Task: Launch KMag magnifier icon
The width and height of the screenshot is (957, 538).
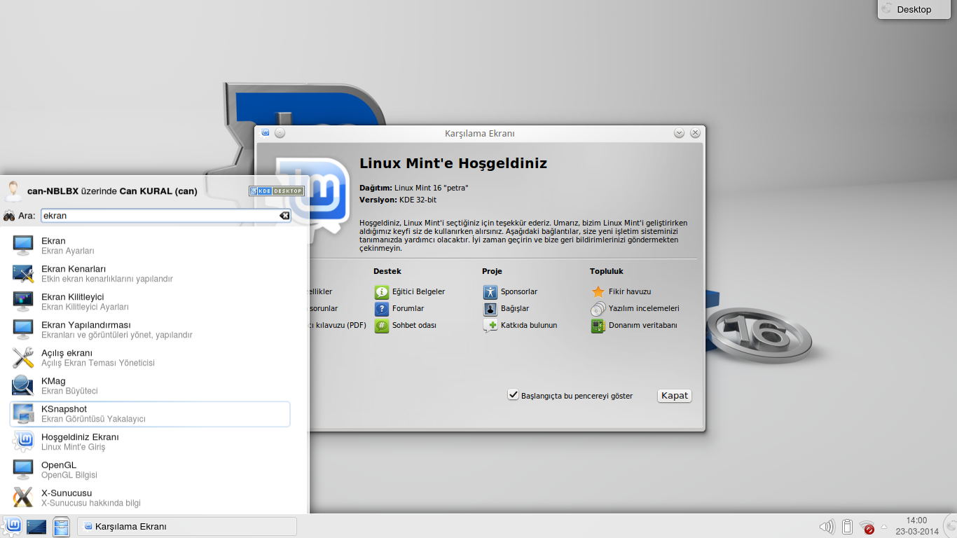Action: [x=23, y=385]
